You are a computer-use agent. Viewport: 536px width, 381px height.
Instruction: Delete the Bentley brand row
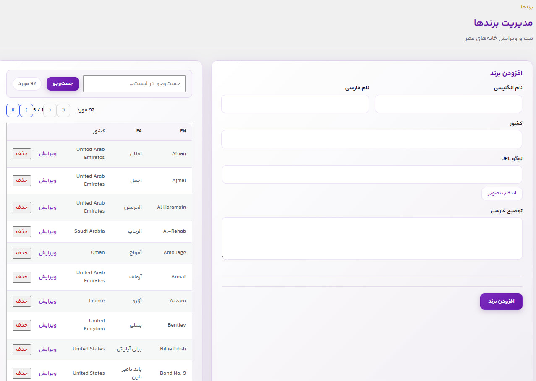22,325
